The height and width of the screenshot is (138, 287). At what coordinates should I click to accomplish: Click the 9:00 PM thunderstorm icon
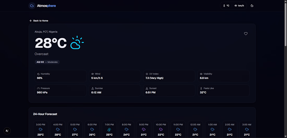[144, 130]
